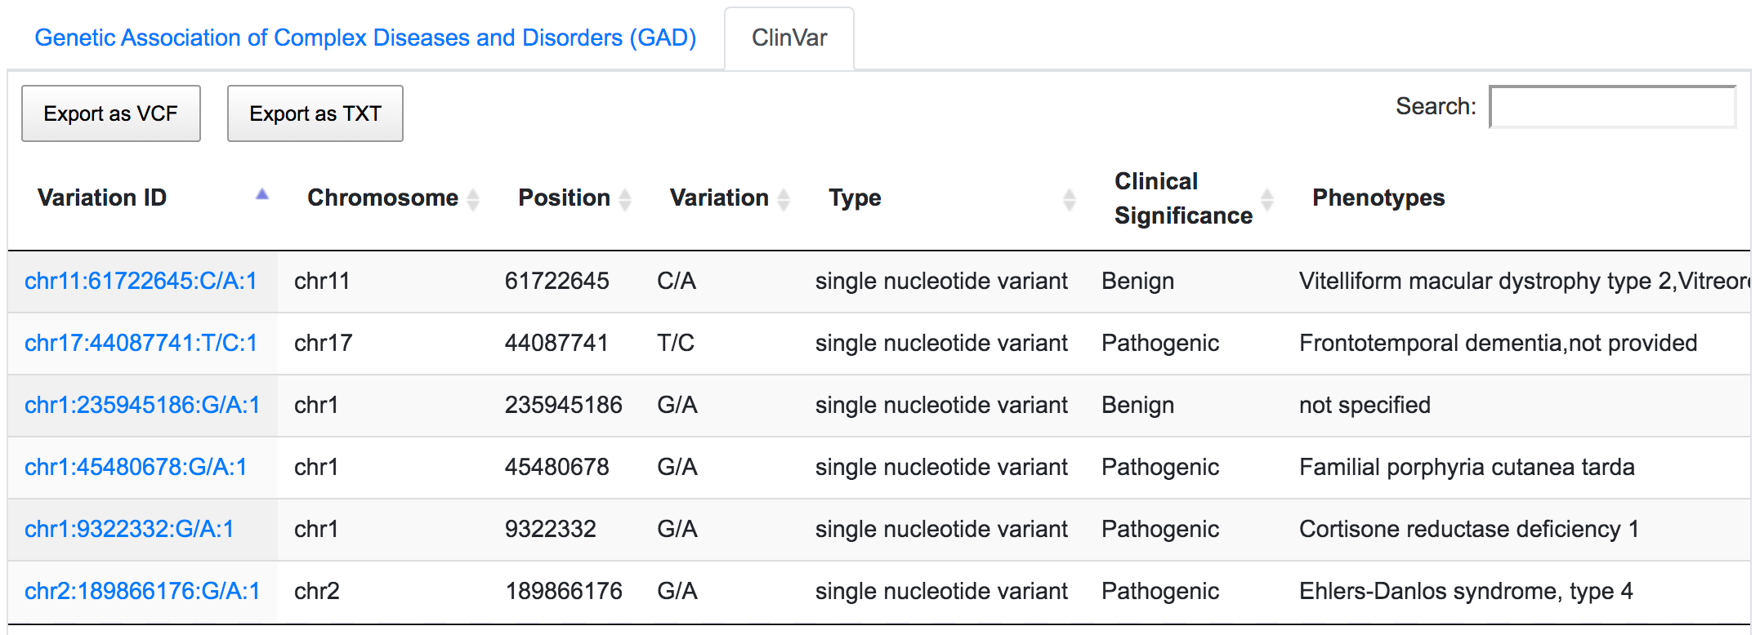This screenshot has height=635, width=1760.
Task: Export the table as VCF
Action: pos(111,113)
